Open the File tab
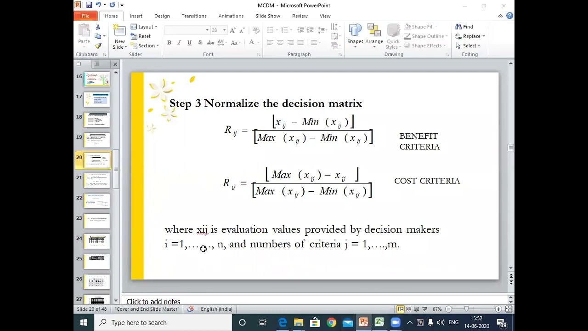This screenshot has width=588, height=331. click(85, 16)
